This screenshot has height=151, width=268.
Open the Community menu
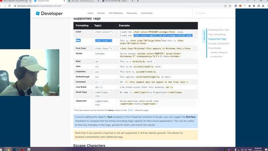click(147, 13)
